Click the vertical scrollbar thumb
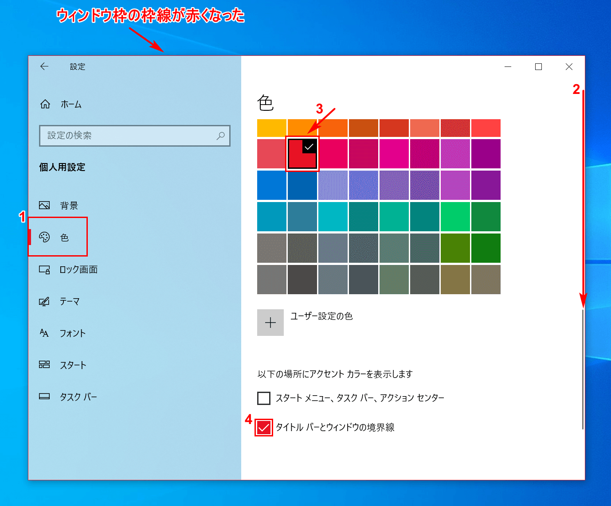Screen dimensions: 611x506 click(583, 369)
